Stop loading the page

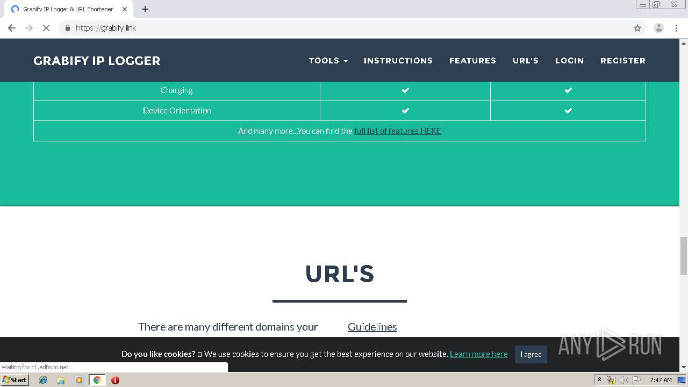(x=46, y=28)
